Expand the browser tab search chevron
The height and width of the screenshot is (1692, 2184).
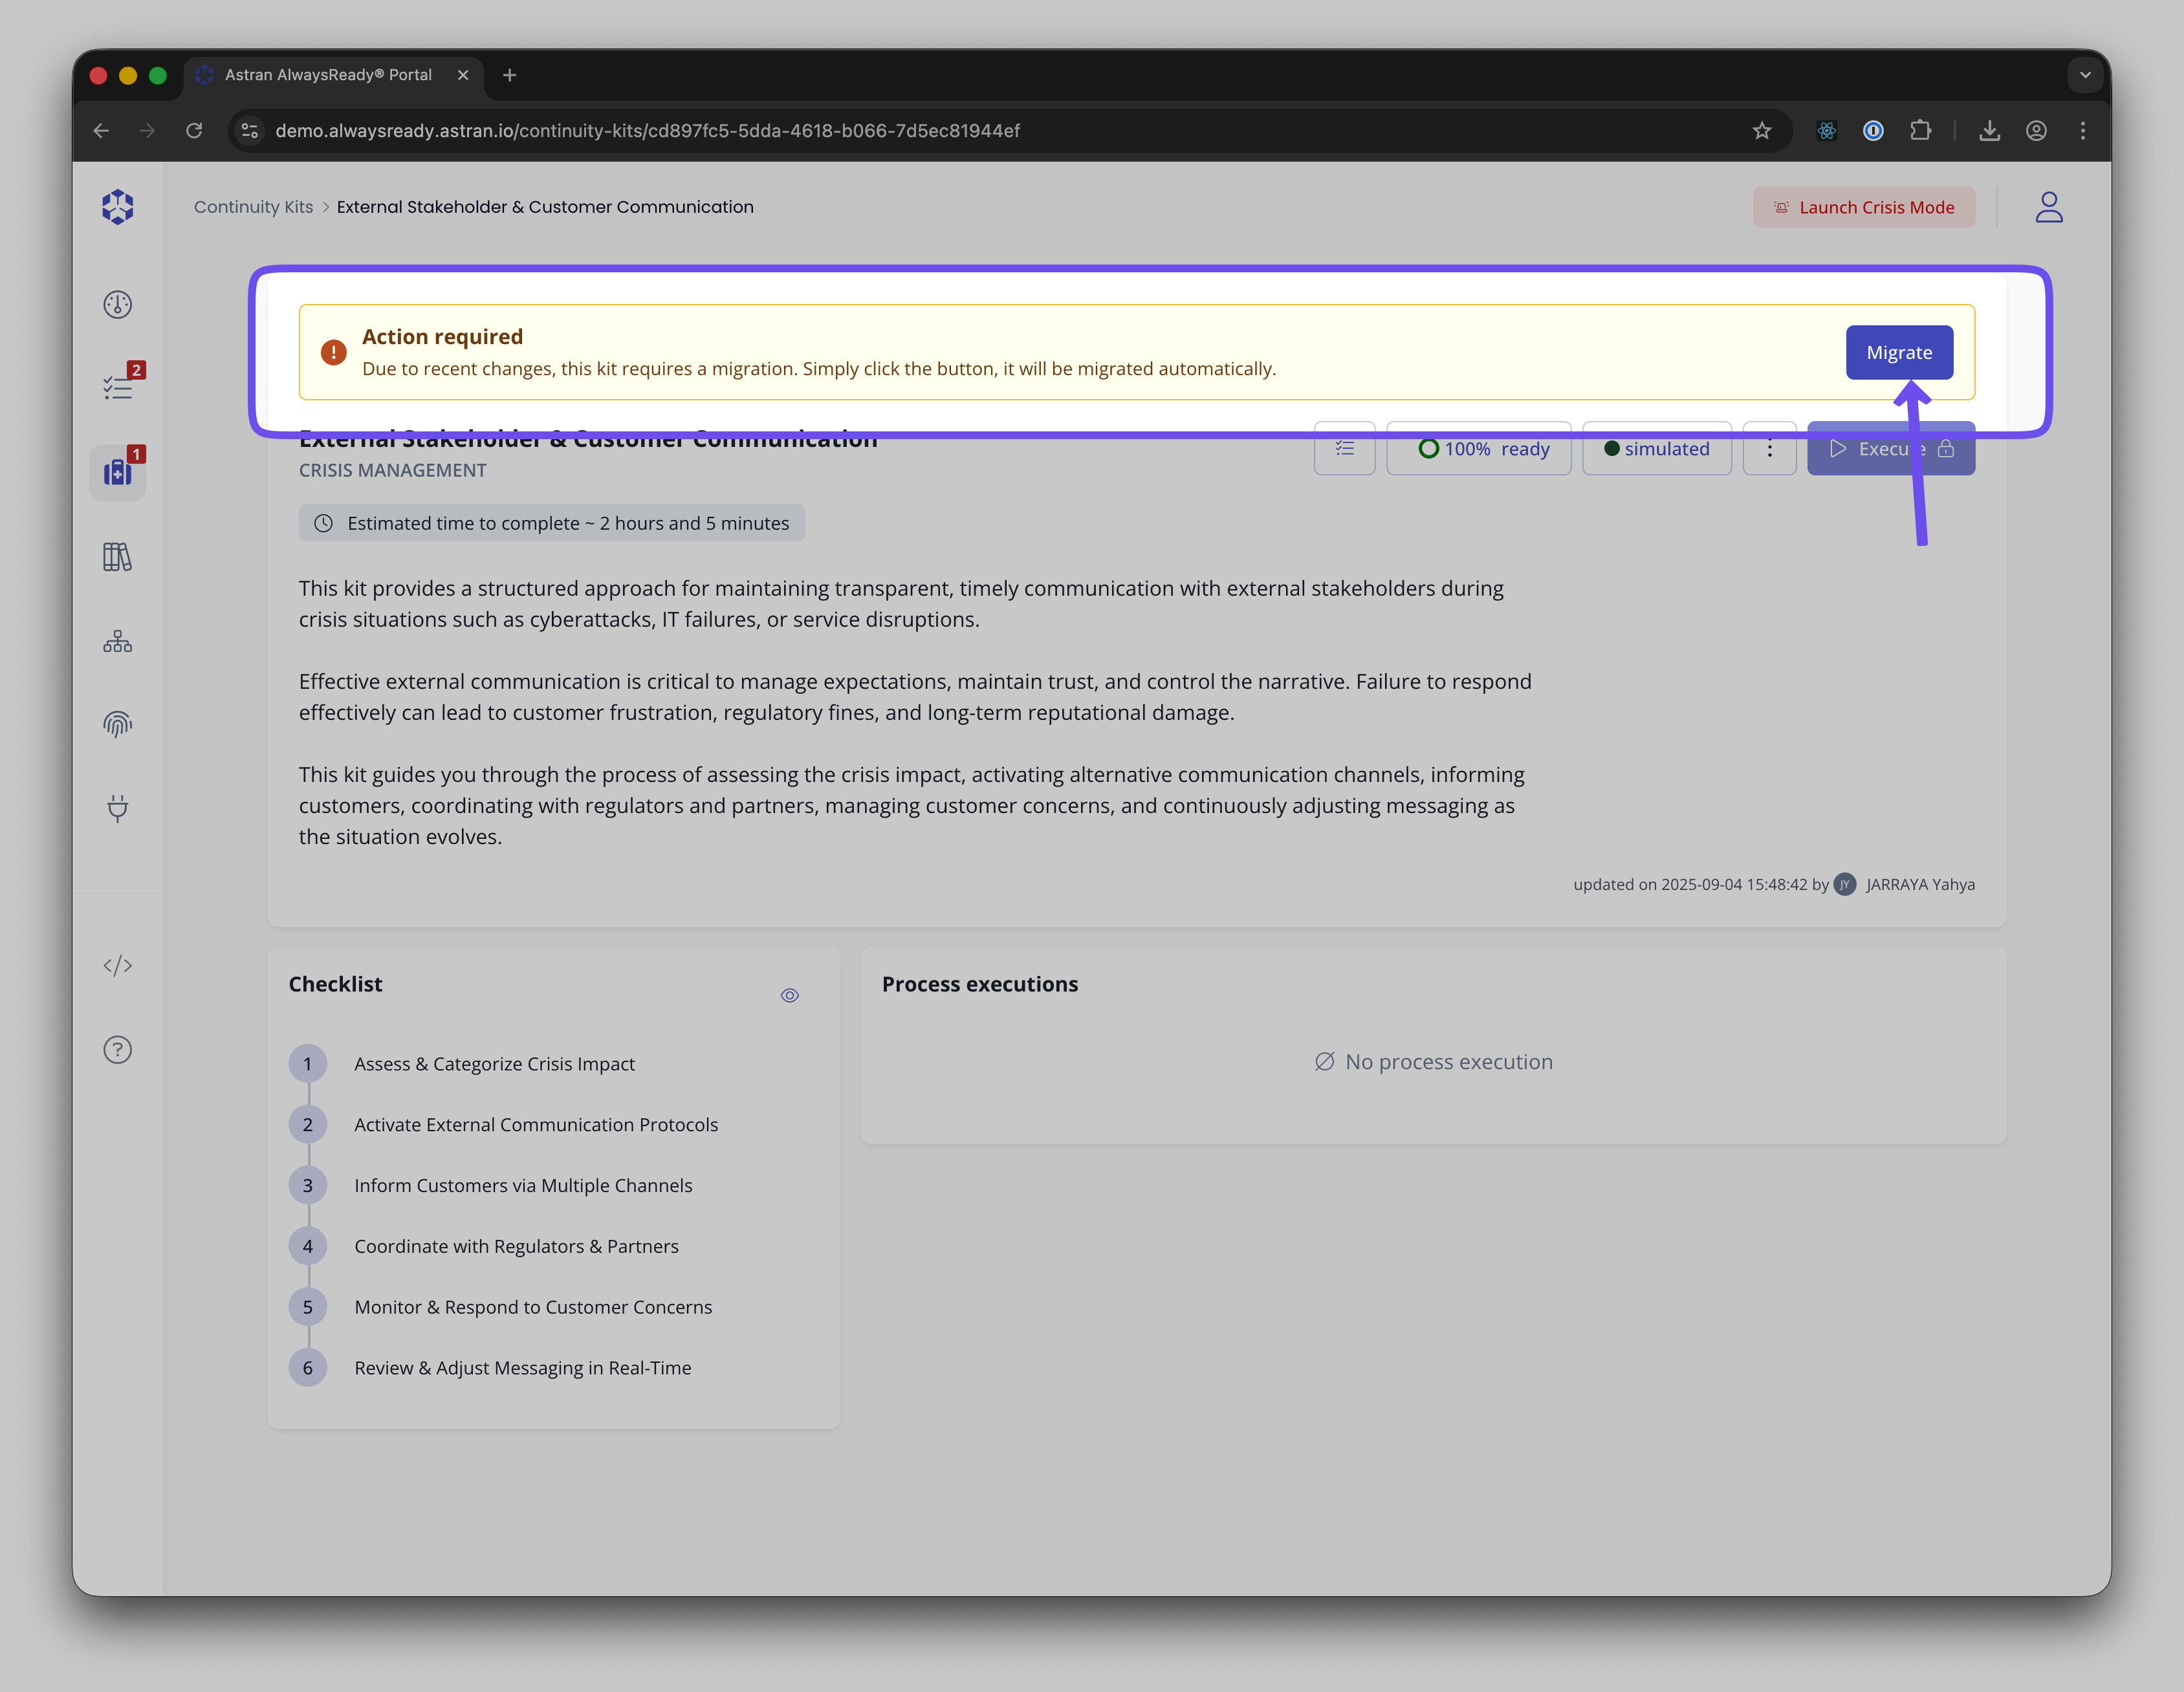[2084, 75]
